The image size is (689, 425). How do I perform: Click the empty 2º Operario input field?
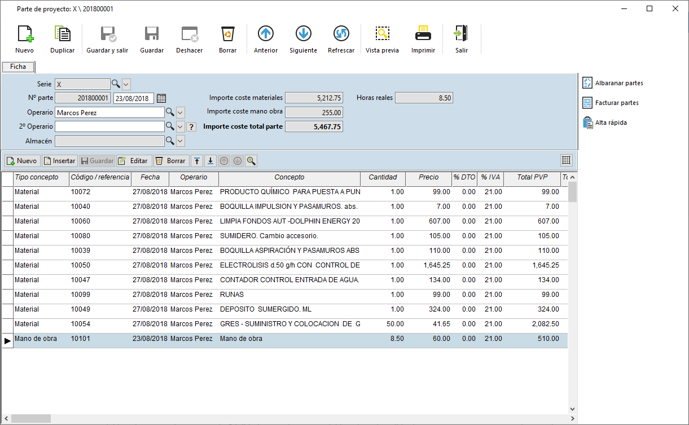pyautogui.click(x=109, y=126)
